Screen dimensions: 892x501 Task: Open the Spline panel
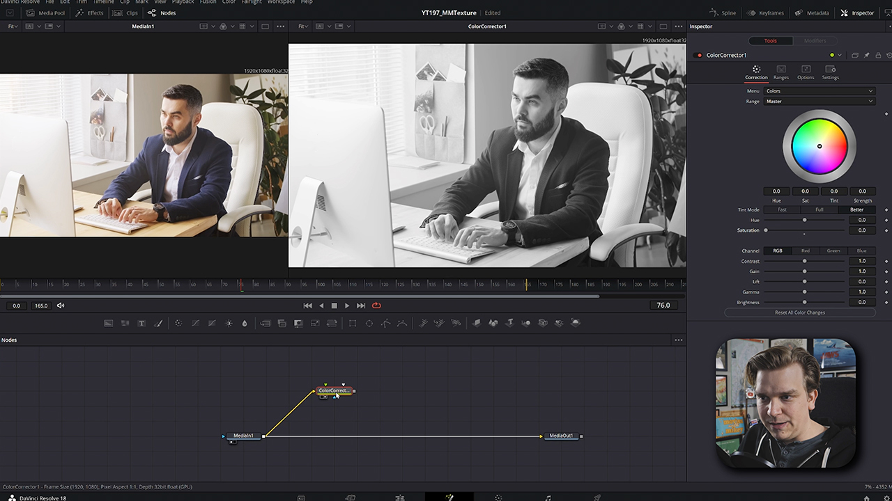pos(723,13)
